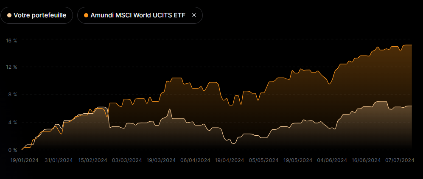
Task: Click the 19/04/2024 date axis label
Action: pyautogui.click(x=230, y=160)
